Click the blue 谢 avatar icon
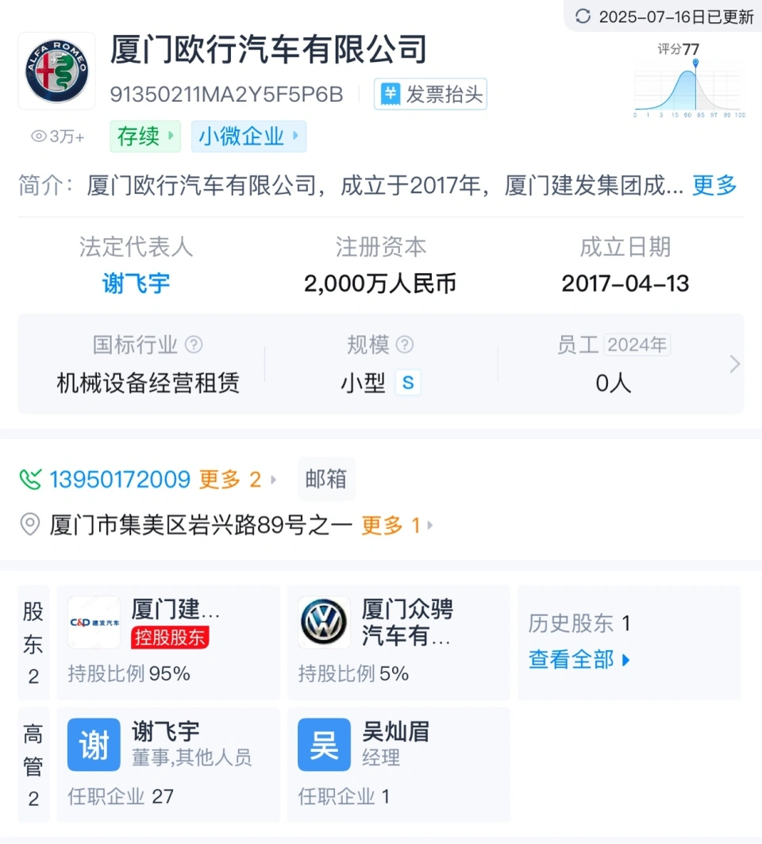The width and height of the screenshot is (762, 844). 94,745
